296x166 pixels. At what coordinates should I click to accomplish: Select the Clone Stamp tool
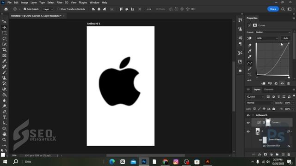(x=4, y=78)
